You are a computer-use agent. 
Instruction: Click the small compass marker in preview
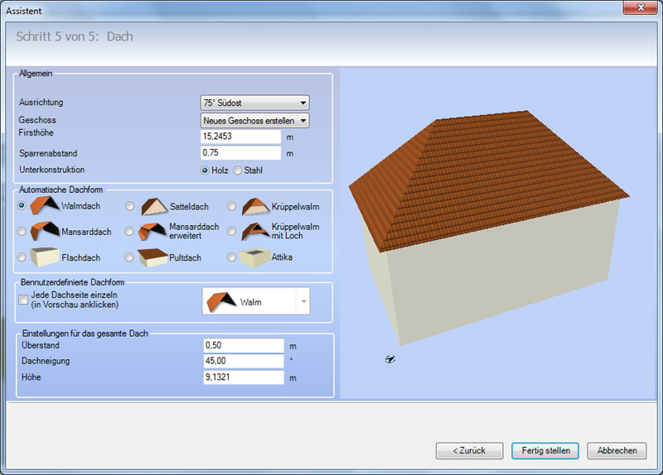click(390, 359)
